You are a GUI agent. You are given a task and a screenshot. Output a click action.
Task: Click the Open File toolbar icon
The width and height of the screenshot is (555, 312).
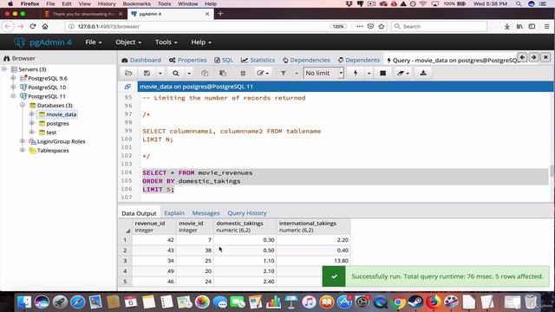click(128, 73)
